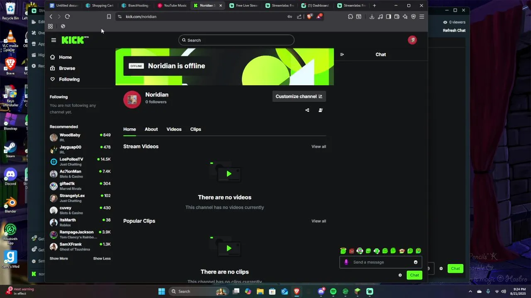Open chat settings gear beside Kick Chat button
Viewport: 531px width, 298px height.
(x=400, y=275)
